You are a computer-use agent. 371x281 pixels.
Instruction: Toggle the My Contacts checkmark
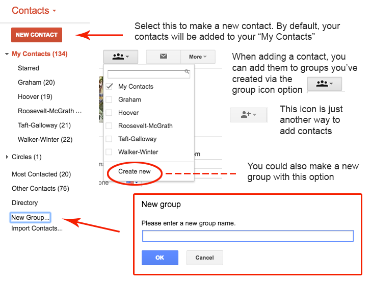tap(109, 87)
